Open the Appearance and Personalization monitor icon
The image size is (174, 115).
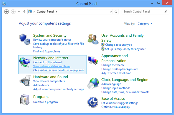tap(93, 60)
